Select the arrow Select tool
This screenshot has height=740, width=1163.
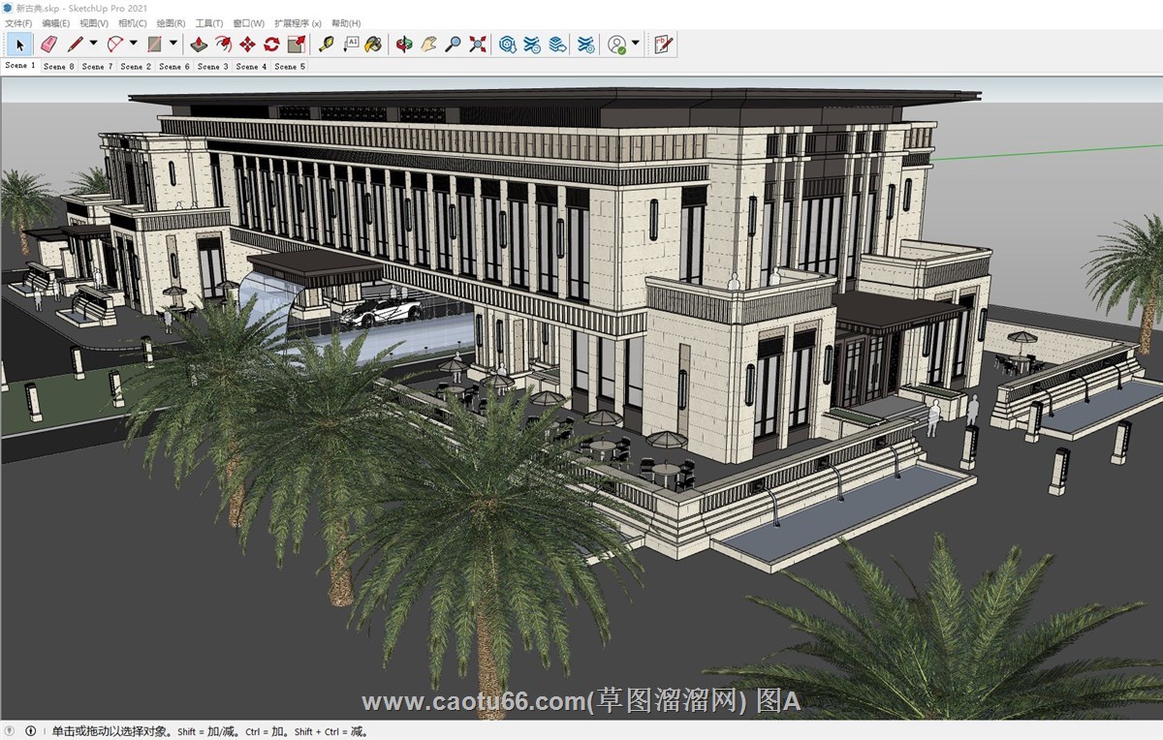click(19, 44)
